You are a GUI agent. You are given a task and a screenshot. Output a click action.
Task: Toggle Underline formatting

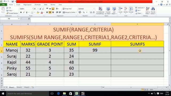point(27,13)
